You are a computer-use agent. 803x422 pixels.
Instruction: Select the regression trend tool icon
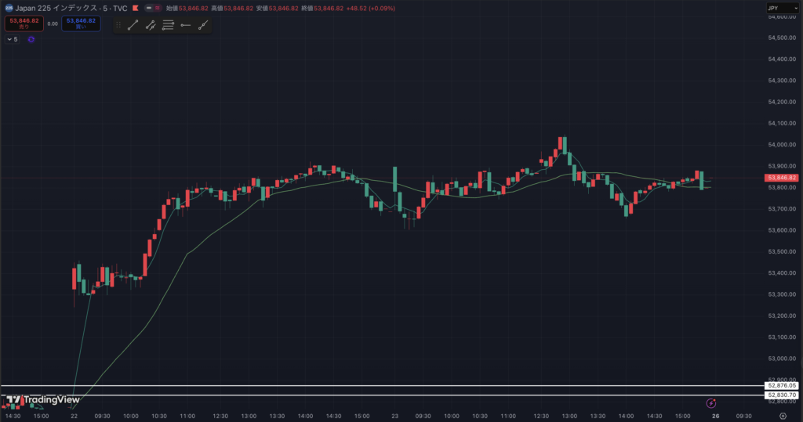[151, 25]
